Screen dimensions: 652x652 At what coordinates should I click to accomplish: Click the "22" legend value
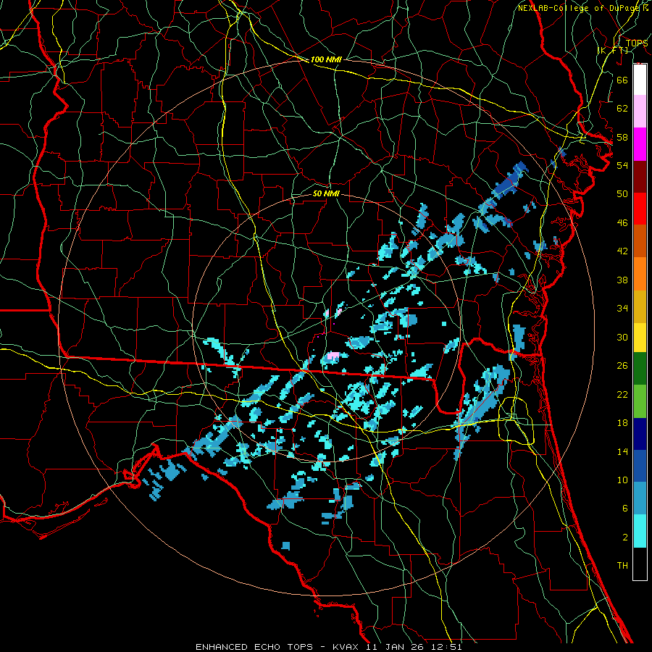[622, 394]
